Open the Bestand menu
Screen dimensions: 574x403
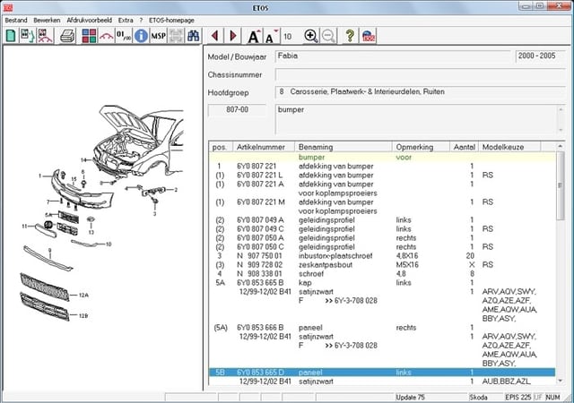tap(16, 20)
